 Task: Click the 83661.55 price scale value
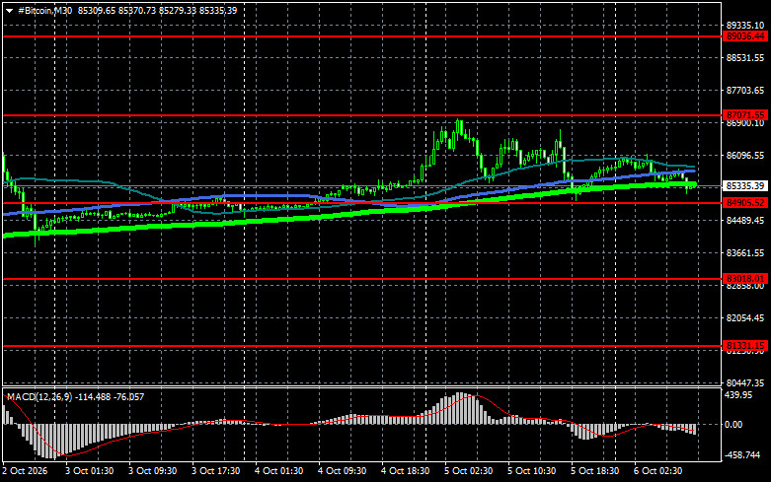745,252
